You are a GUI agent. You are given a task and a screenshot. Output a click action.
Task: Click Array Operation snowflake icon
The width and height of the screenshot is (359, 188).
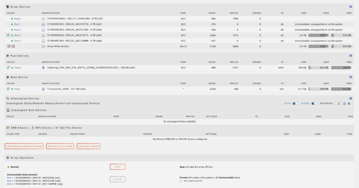tap(8, 158)
